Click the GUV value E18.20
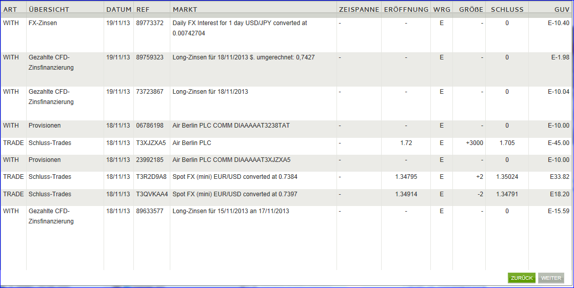The image size is (574, 288). 560,194
